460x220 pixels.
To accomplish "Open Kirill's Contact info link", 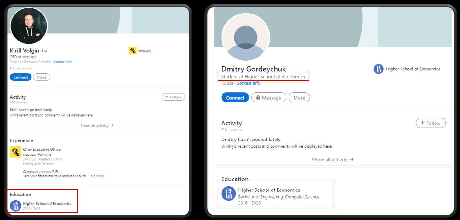I will (63, 62).
